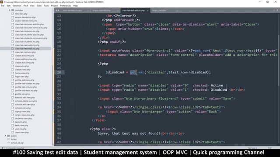The image size is (280, 157).
Task: Open the Goto menu
Action: pos(39,6)
